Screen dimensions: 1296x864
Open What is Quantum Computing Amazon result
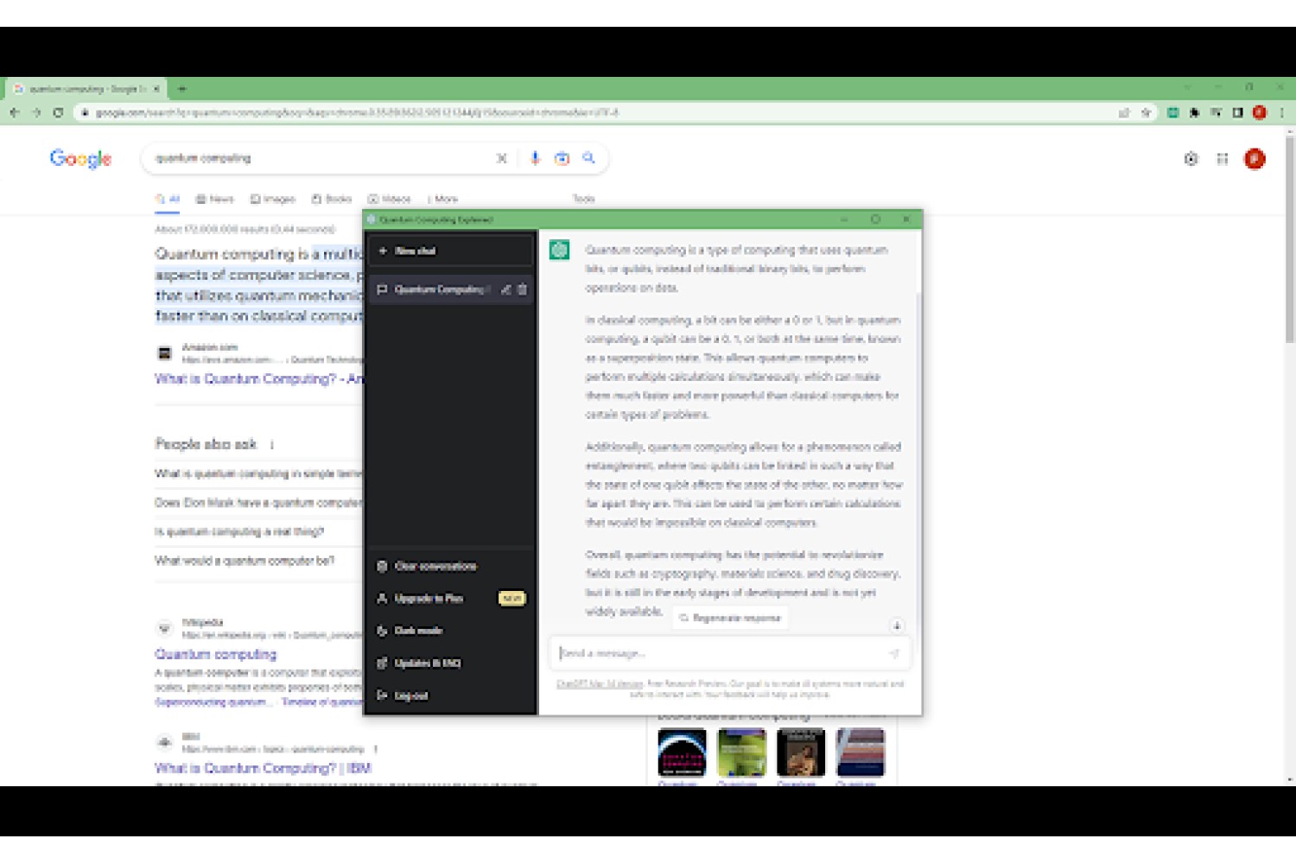point(258,378)
